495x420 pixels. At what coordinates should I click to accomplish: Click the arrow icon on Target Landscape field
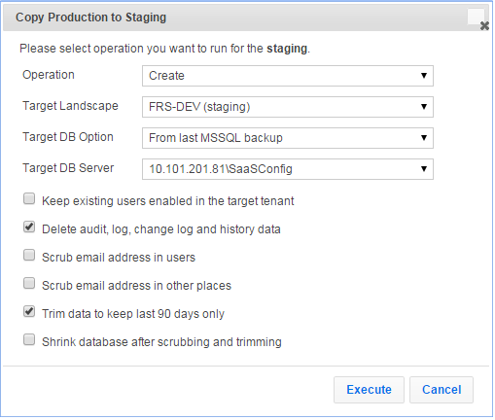point(423,107)
